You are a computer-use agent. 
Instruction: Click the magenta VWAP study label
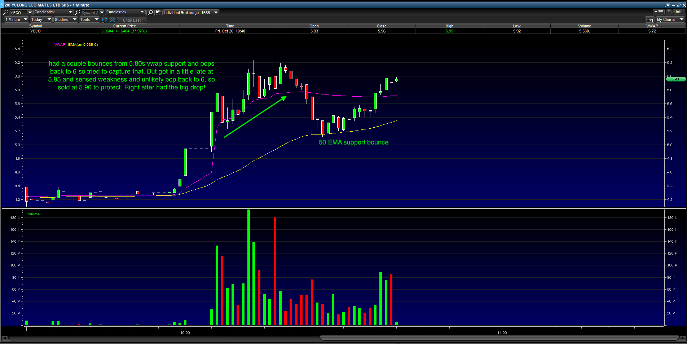(60, 45)
